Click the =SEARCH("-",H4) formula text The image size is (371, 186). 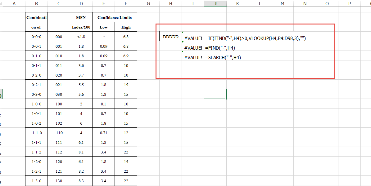[223, 57]
